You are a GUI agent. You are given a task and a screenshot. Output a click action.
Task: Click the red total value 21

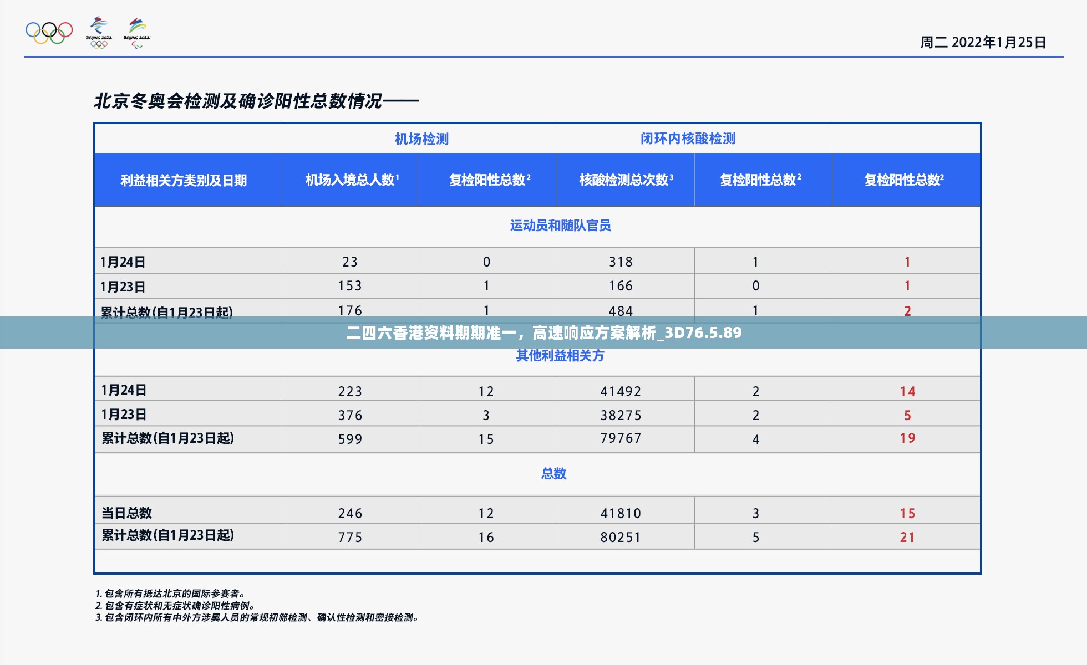(x=907, y=538)
